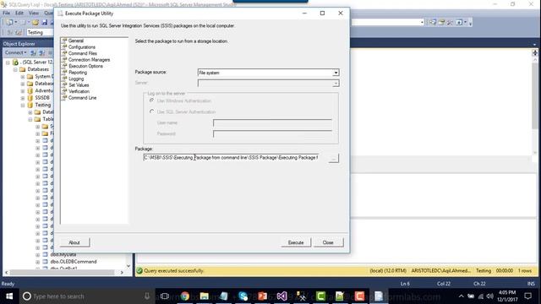Click the New Query toolbar icon
The image size is (541, 304).
pos(10,23)
